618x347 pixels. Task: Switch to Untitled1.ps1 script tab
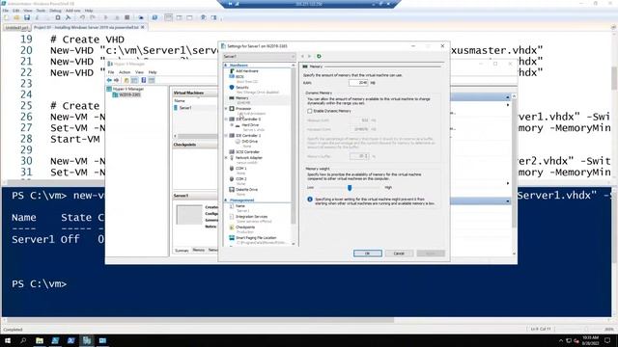(x=16, y=28)
